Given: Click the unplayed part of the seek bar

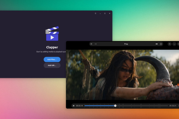Looking at the screenshot, I should pos(142,106).
